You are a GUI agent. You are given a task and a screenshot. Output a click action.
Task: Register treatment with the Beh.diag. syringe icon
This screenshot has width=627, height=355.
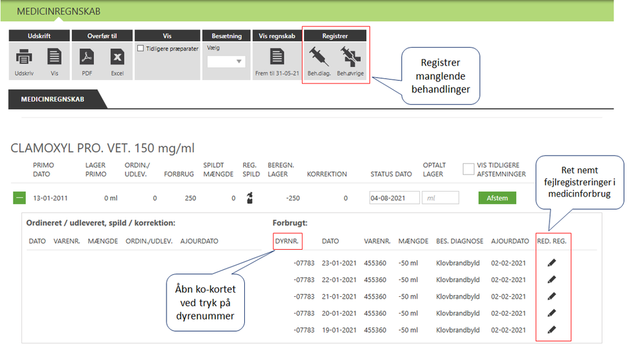click(319, 57)
